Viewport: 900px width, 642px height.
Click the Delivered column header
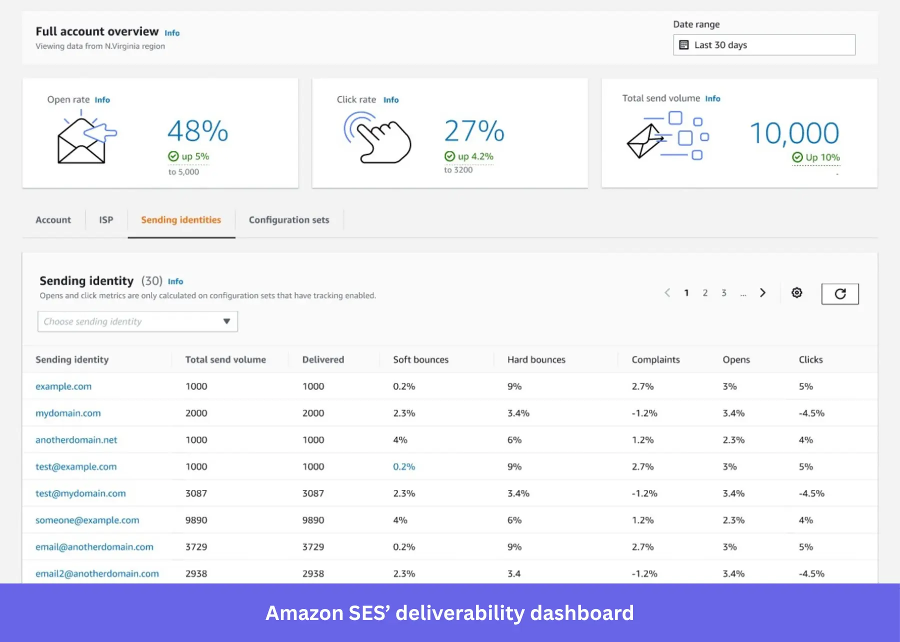(323, 359)
